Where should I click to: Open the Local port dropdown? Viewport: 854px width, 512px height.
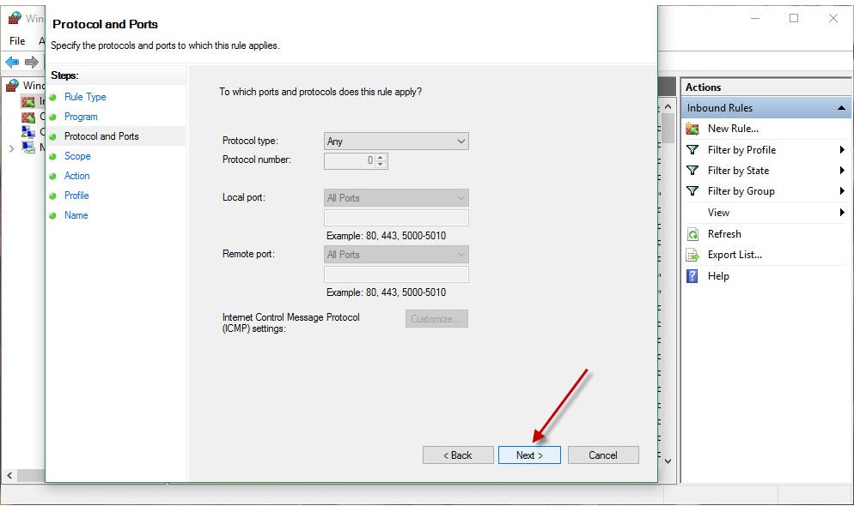[x=396, y=198]
